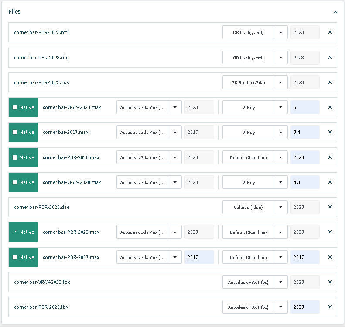Screen dimensions: 345x327
Task: Check Native for corner bar-2017.max
Action: click(x=15, y=132)
